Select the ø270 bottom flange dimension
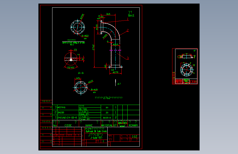This screenshot has height=154, width=238. tap(116, 72)
